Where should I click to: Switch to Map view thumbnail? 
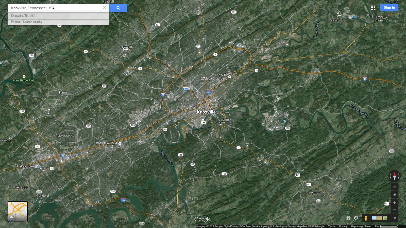[x=18, y=211]
